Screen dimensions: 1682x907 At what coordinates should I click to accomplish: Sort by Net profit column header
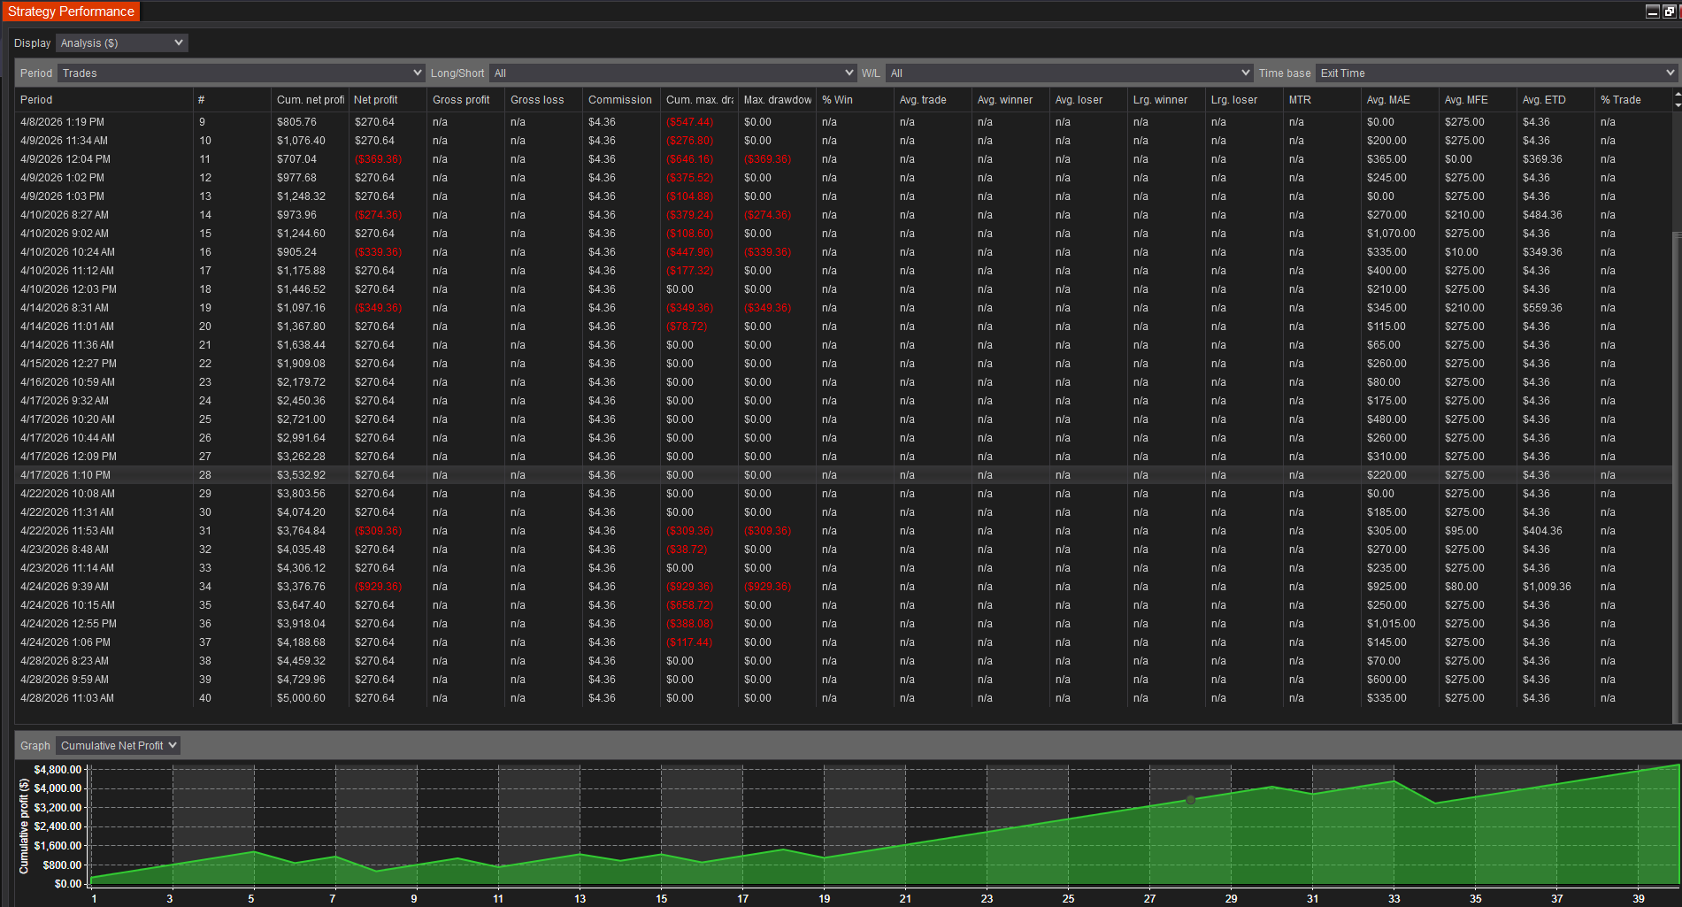388,100
